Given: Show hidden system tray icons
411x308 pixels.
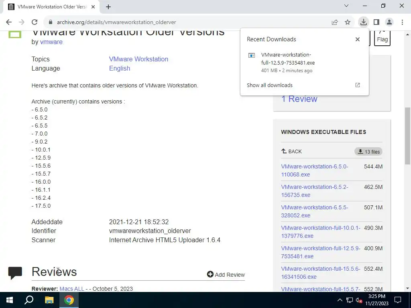Looking at the screenshot, I should 340,300.
